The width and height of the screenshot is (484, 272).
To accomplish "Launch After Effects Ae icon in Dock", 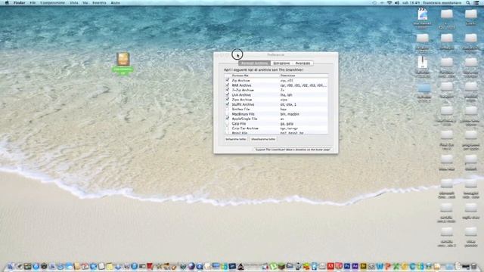I will pos(355,266).
